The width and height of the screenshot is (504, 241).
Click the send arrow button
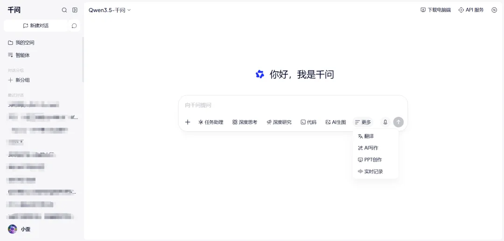[x=398, y=122]
